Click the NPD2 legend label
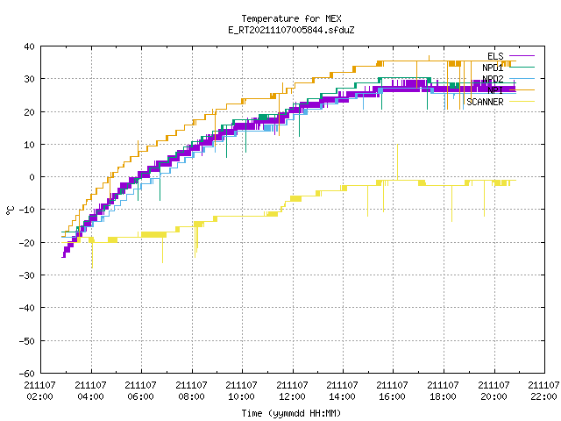This screenshot has height=421, width=561. (493, 79)
